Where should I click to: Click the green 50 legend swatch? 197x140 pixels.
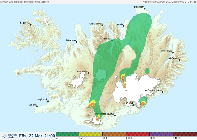(x=67, y=134)
